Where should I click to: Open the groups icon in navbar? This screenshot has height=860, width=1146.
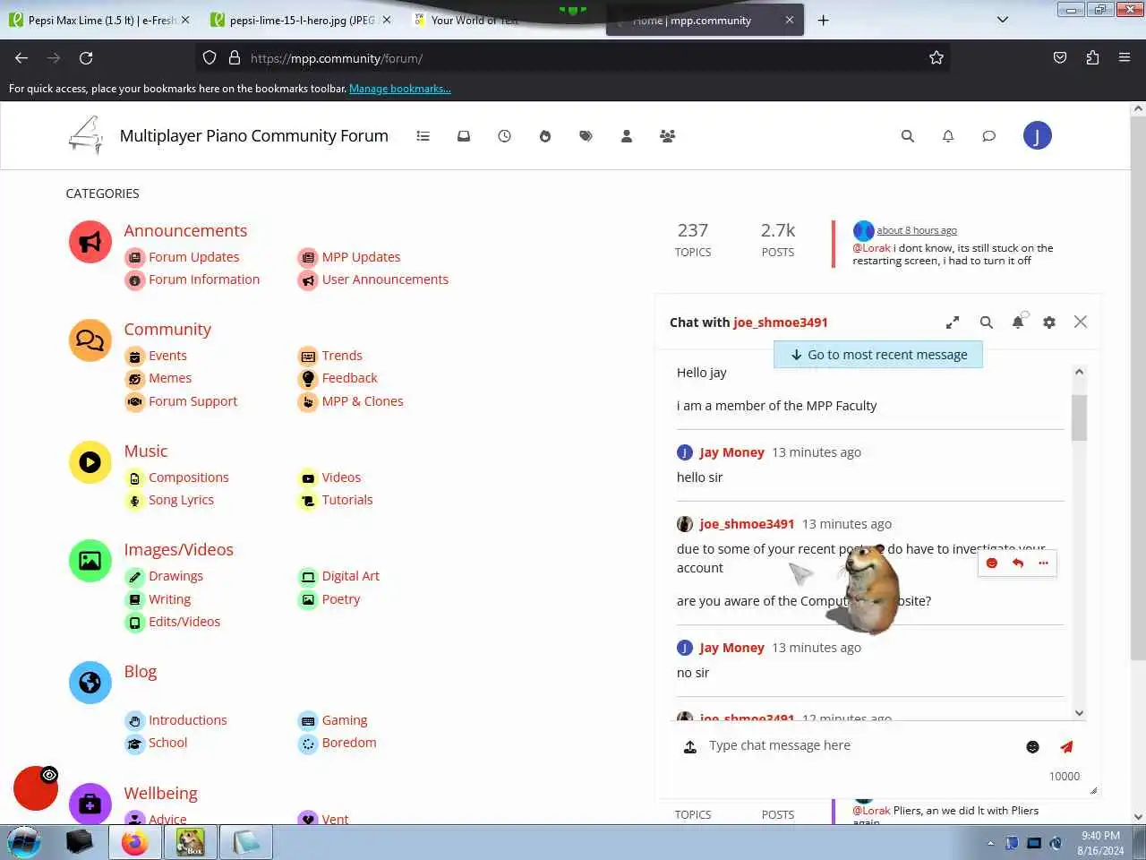(x=668, y=136)
